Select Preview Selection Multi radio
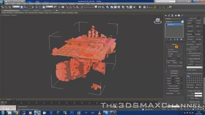The image size is (205, 115). point(178,63)
